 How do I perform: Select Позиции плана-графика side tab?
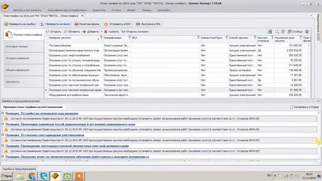click(24, 35)
